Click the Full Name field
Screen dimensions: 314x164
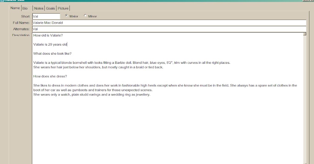169,23
